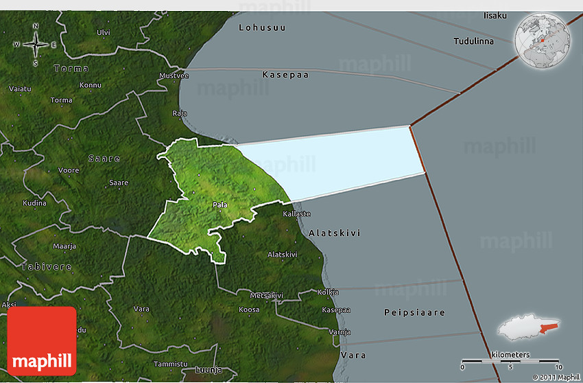
Task: Select the Ulvi village label
Action: pos(103,32)
